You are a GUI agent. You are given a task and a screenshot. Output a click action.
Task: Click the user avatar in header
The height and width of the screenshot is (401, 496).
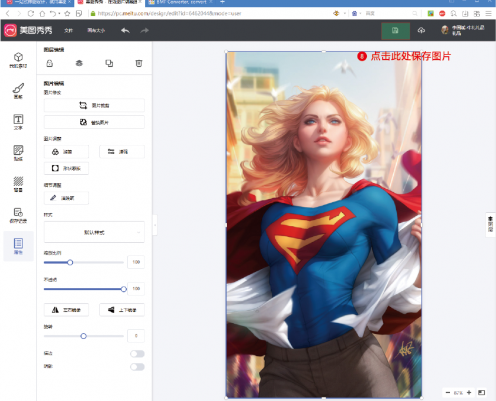445,30
